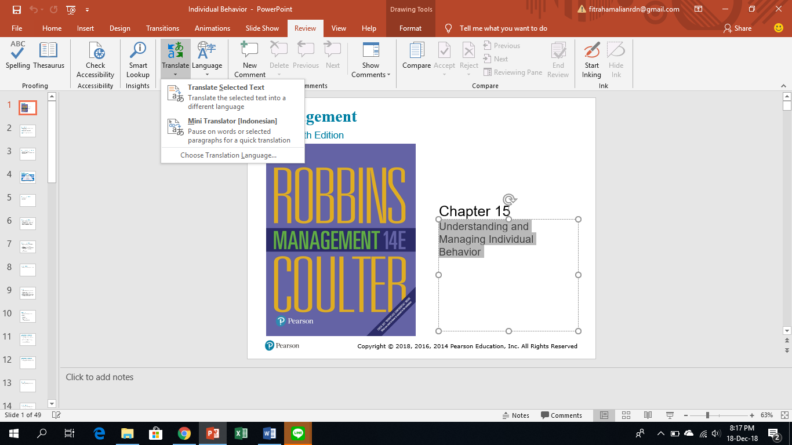Viewport: 792px width, 445px height.
Task: Run Check Accessibility
Action: point(96,60)
